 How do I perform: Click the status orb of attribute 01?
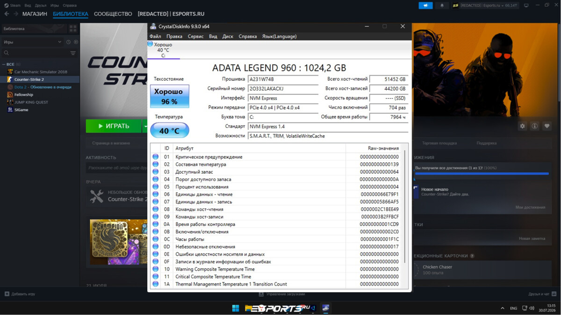(x=156, y=157)
